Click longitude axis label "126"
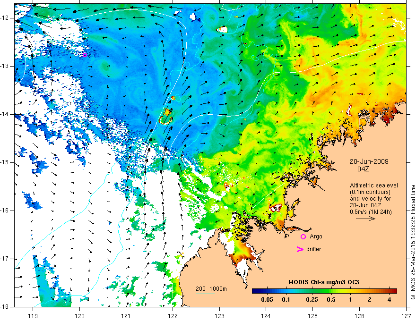Screen dimensions: 416x321 pos(359,316)
